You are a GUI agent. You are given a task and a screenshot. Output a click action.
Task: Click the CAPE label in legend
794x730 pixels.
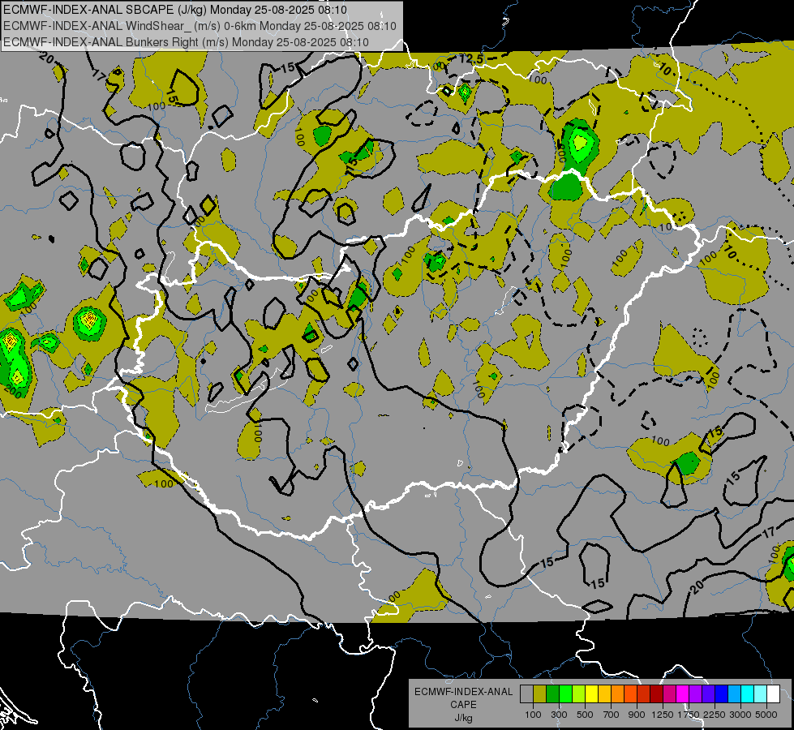(463, 705)
